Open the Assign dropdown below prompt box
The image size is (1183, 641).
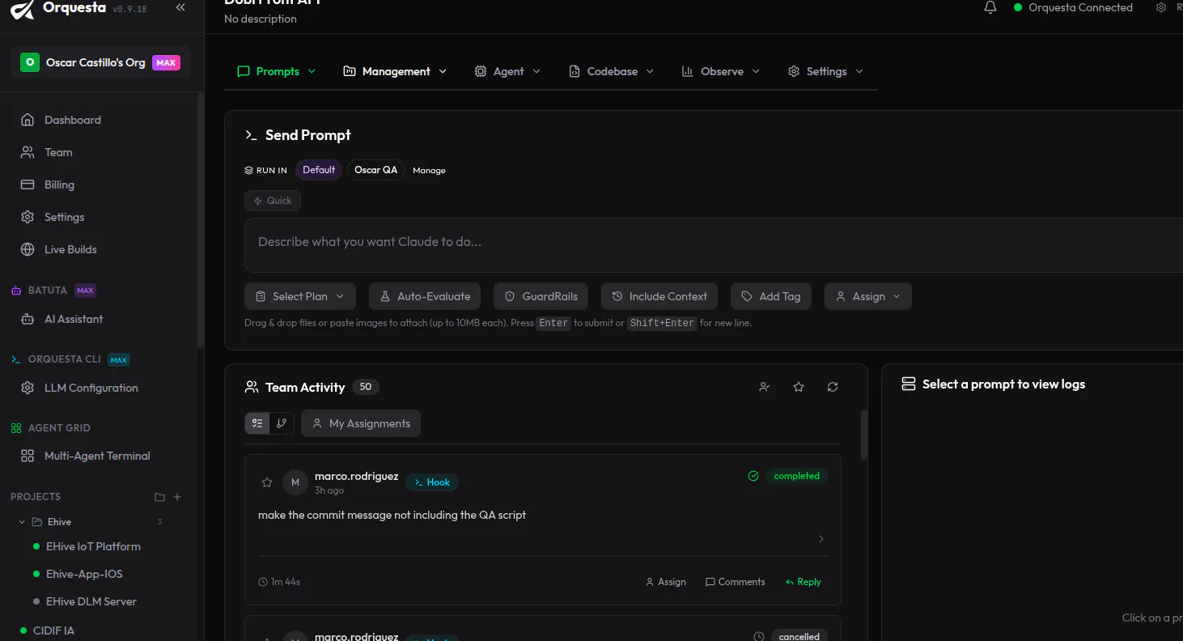pos(868,296)
